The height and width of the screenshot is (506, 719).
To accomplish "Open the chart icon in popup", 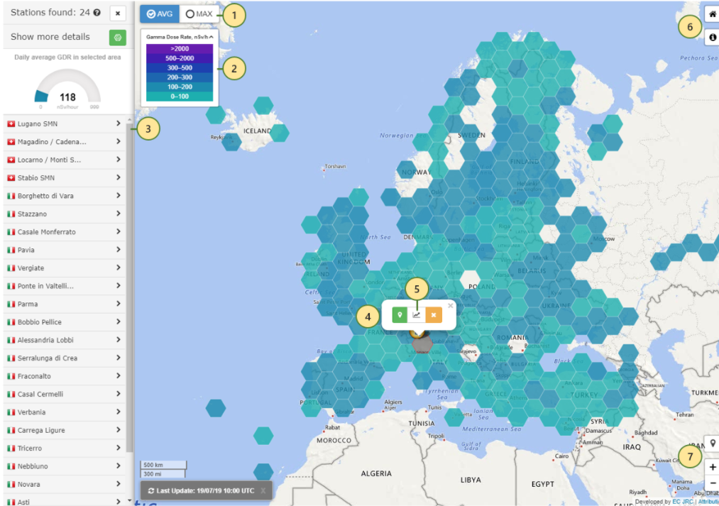I will pyautogui.click(x=417, y=315).
